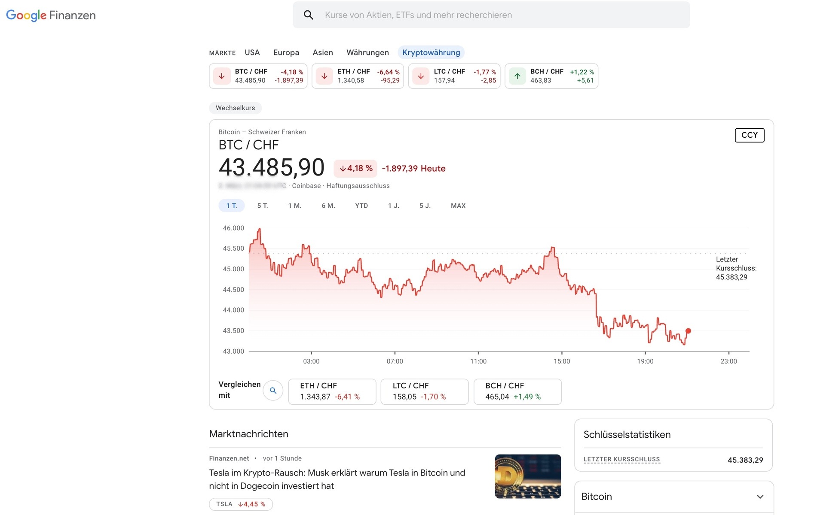
Task: Click the Marktnachrichten heading
Action: pyautogui.click(x=248, y=434)
